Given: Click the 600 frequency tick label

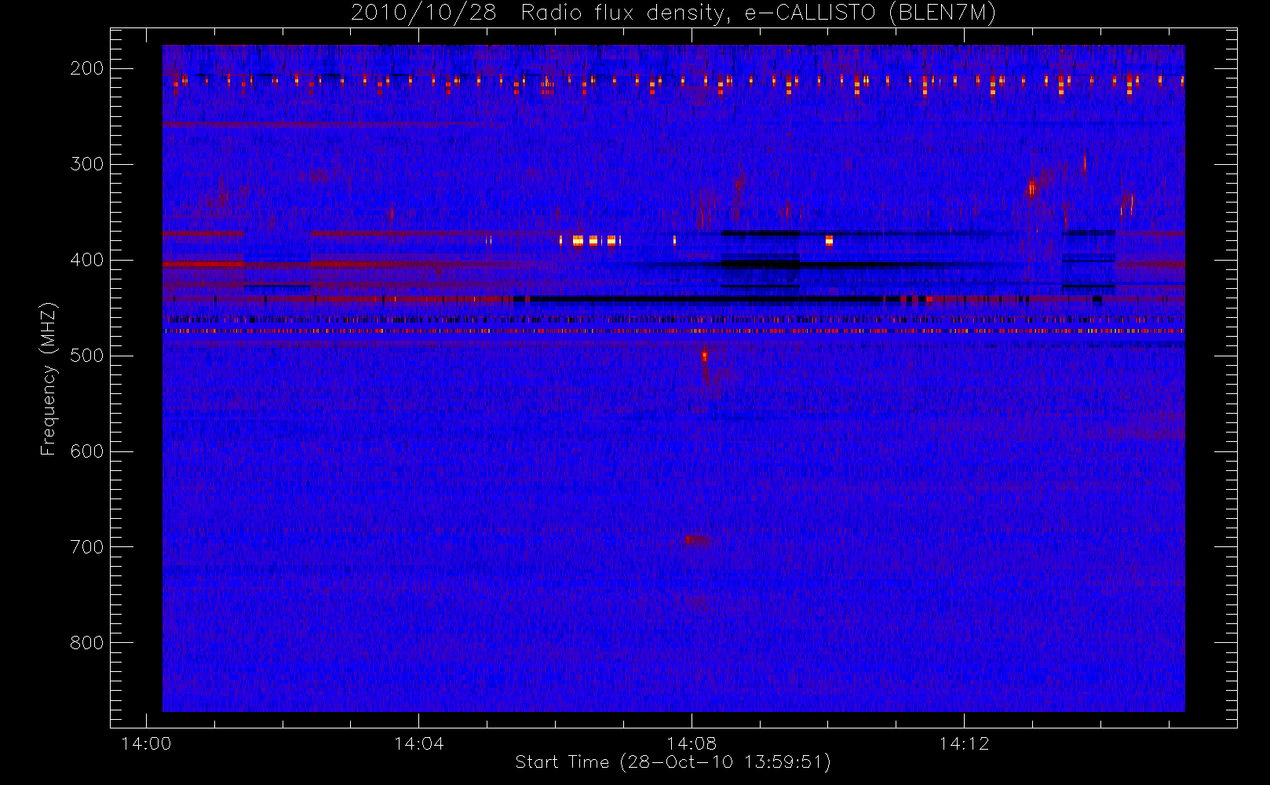Looking at the screenshot, I should pos(87,451).
